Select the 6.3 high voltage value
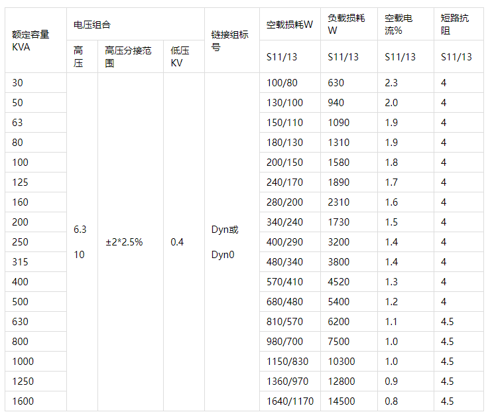The width and height of the screenshot is (490, 416). click(80, 230)
